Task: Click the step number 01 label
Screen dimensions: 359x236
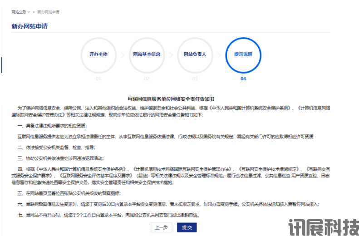Action: [x=98, y=79]
